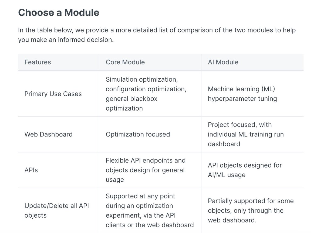Click 'Update/Delete all API objects' row label

point(57,211)
